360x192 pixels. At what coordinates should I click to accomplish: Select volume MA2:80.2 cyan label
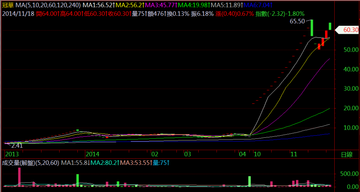tap(105, 163)
